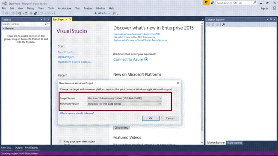Click the Click to retry button
Image resolution: width=278 pixels, height=156 pixels.
(121, 128)
